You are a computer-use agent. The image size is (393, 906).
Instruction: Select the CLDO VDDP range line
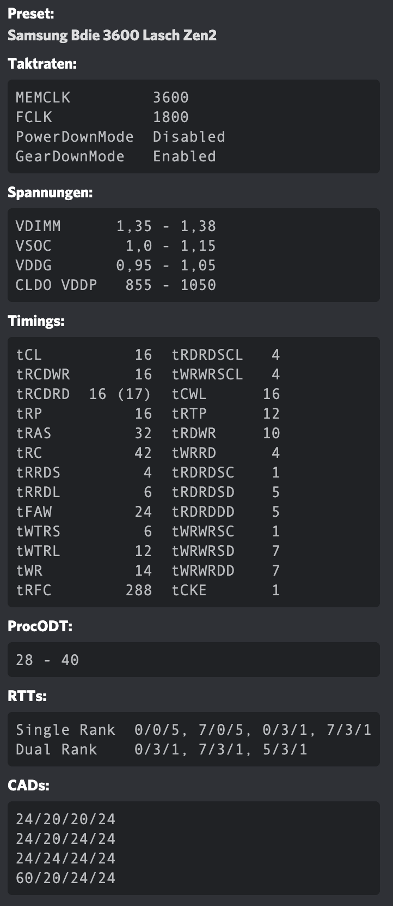[116, 285]
